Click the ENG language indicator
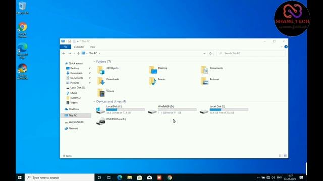Screen dimensions: 323x181 [279, 177]
